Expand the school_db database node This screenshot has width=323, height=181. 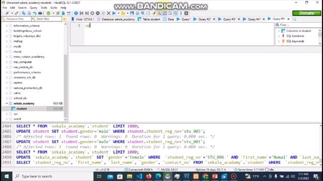click(x=7, y=98)
